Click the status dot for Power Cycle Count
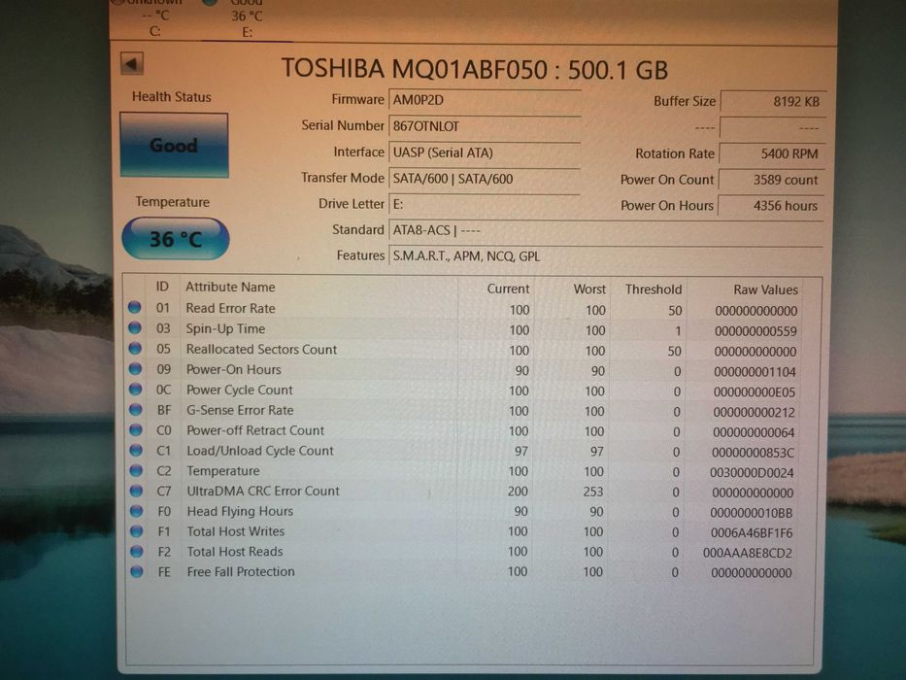The width and height of the screenshot is (906, 680). click(135, 389)
